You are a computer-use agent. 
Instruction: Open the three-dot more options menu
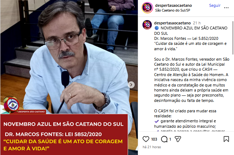point(226,8)
